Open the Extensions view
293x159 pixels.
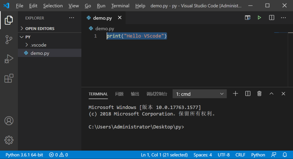[9, 78]
